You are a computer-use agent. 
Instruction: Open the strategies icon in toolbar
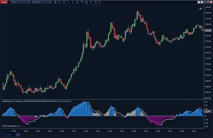(96, 2)
